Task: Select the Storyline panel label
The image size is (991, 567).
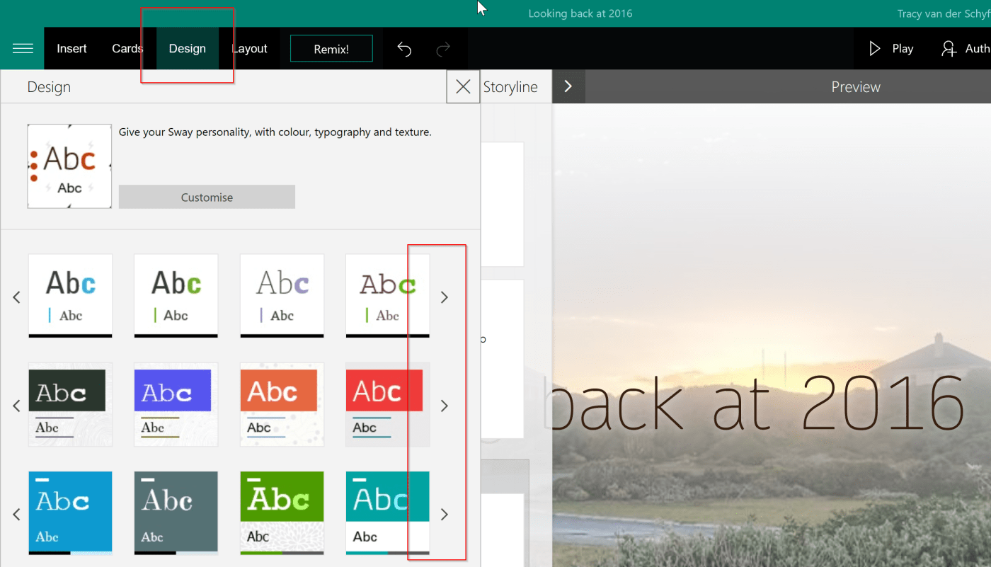Action: (x=510, y=87)
